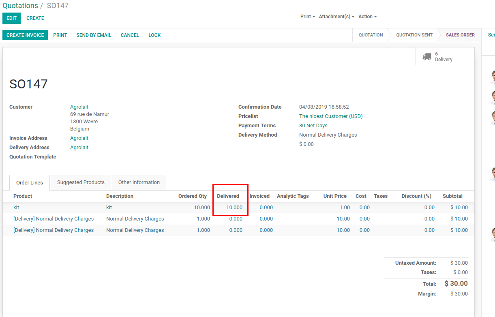Click the Create Invoice button
Viewport: 495px width, 317px height.
point(25,35)
